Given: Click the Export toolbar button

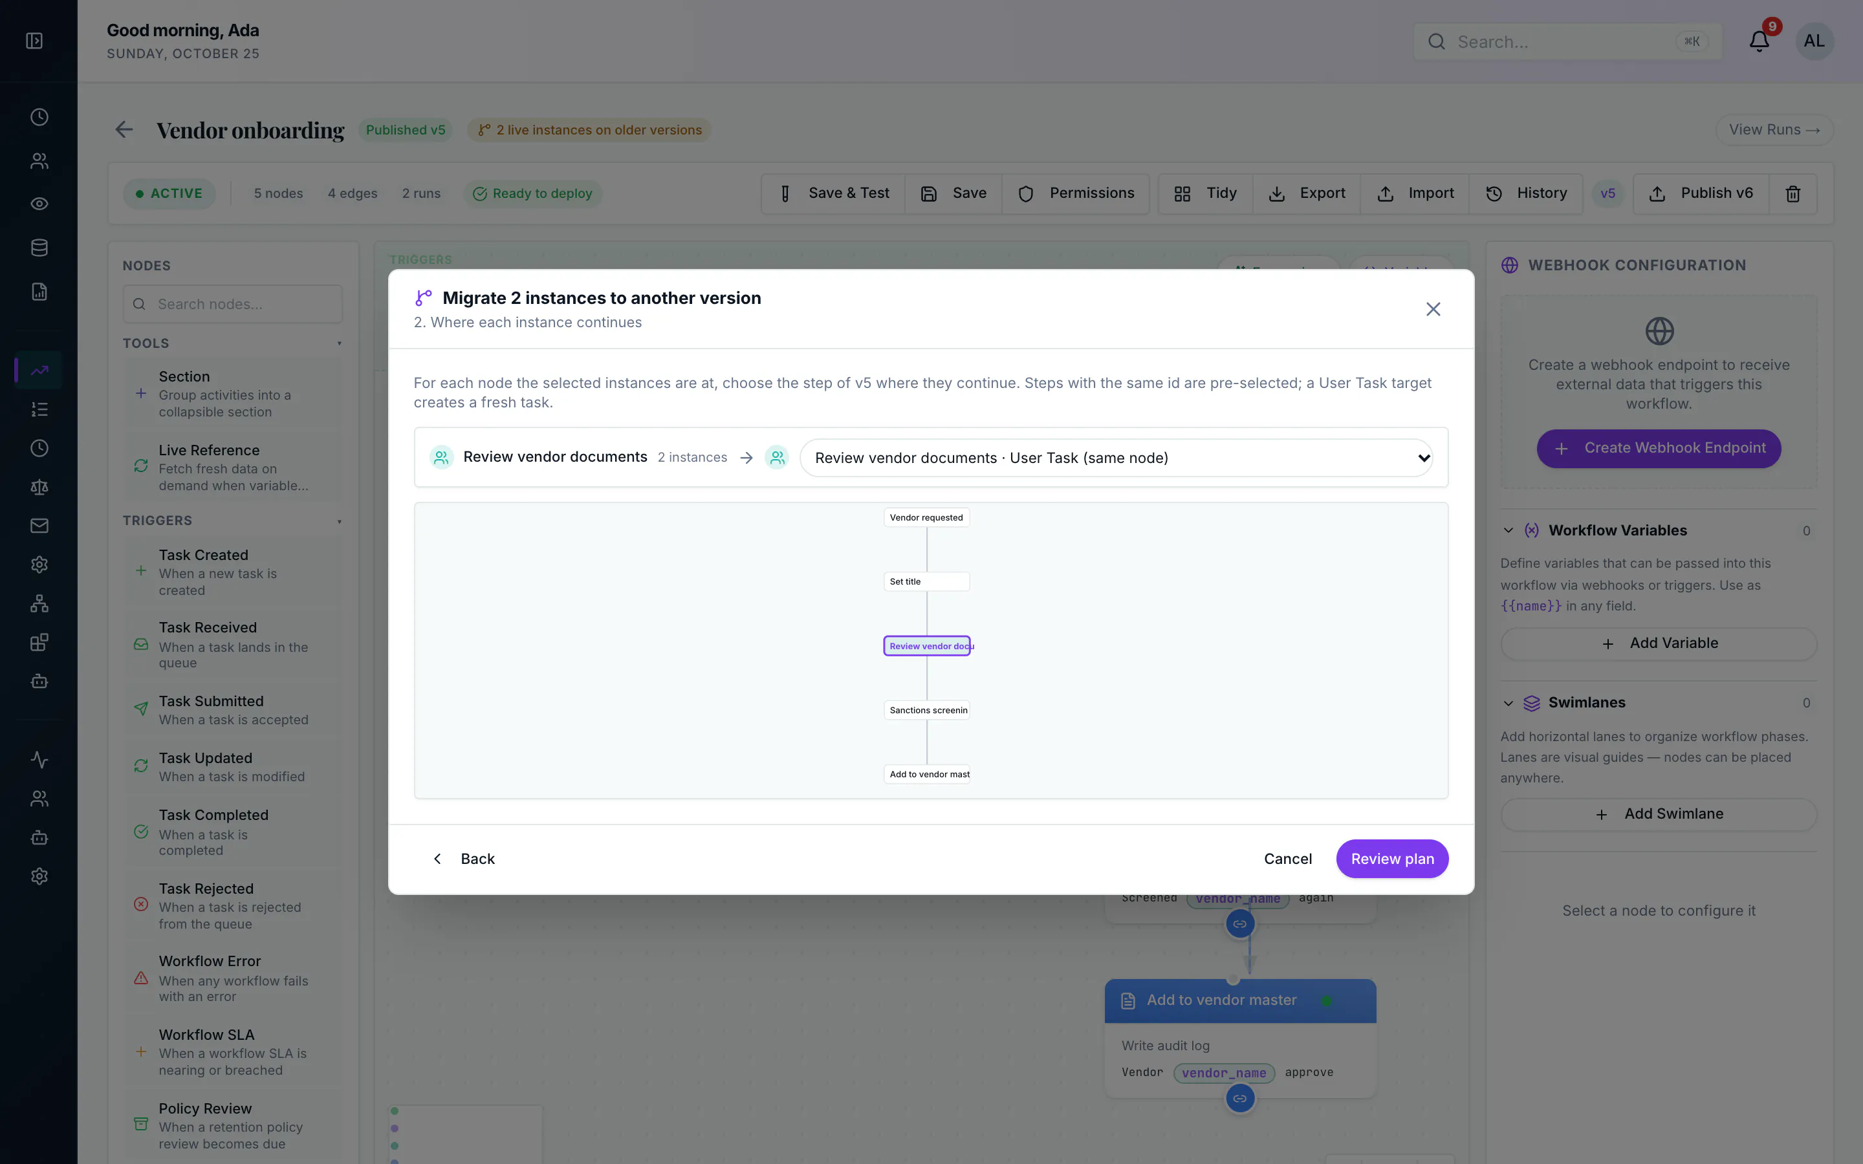Looking at the screenshot, I should (1307, 193).
